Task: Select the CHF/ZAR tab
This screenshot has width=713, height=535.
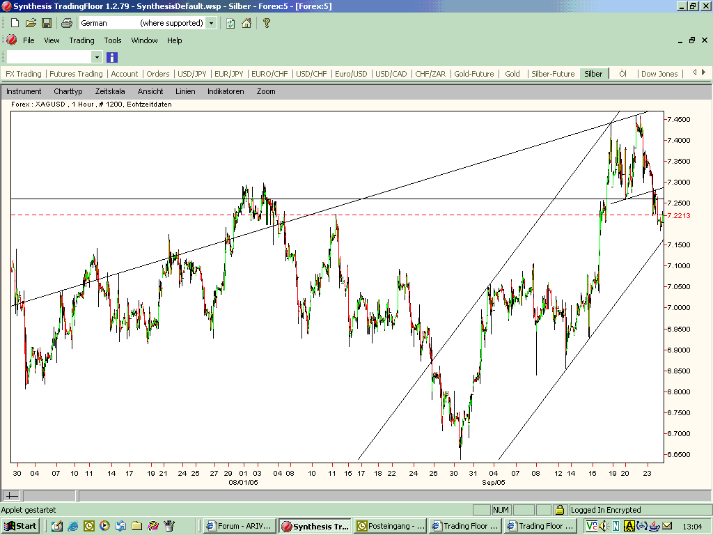Action: point(430,74)
